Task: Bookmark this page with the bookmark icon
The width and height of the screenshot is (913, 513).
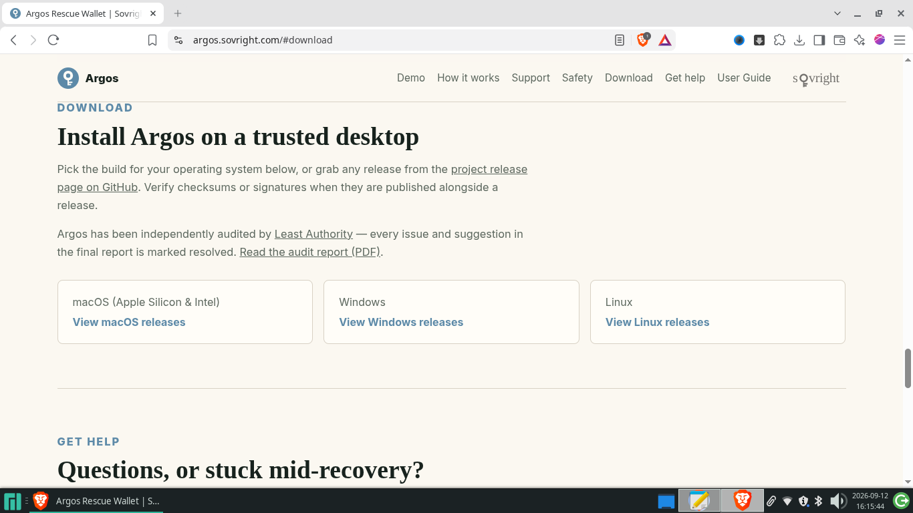Action: tap(152, 40)
